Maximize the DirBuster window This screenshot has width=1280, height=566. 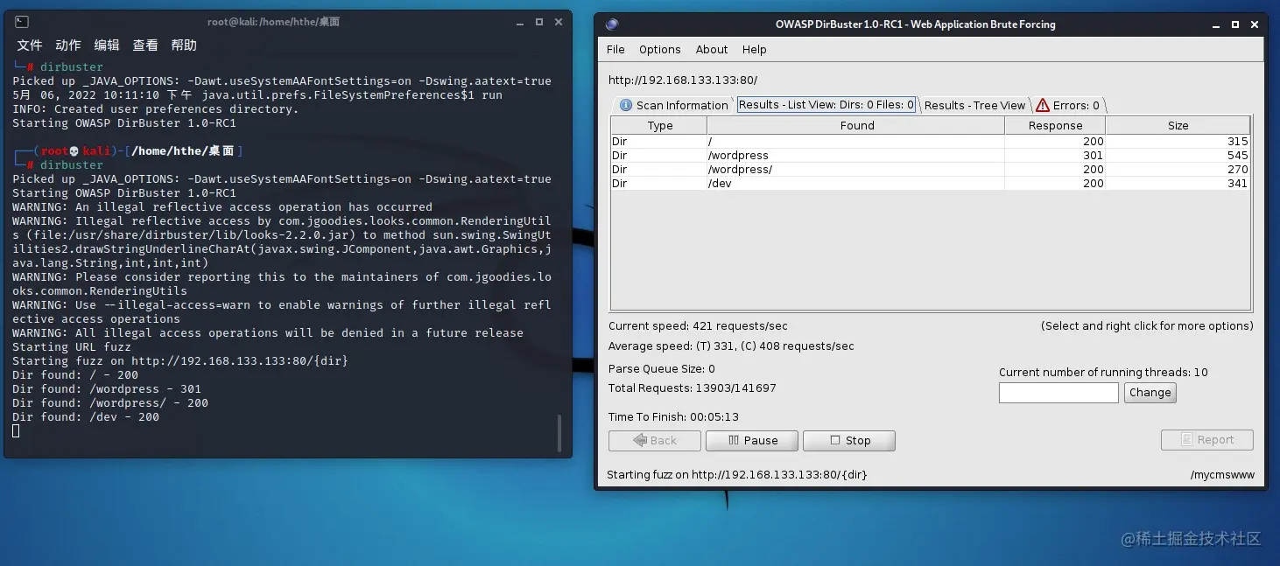click(x=1235, y=24)
